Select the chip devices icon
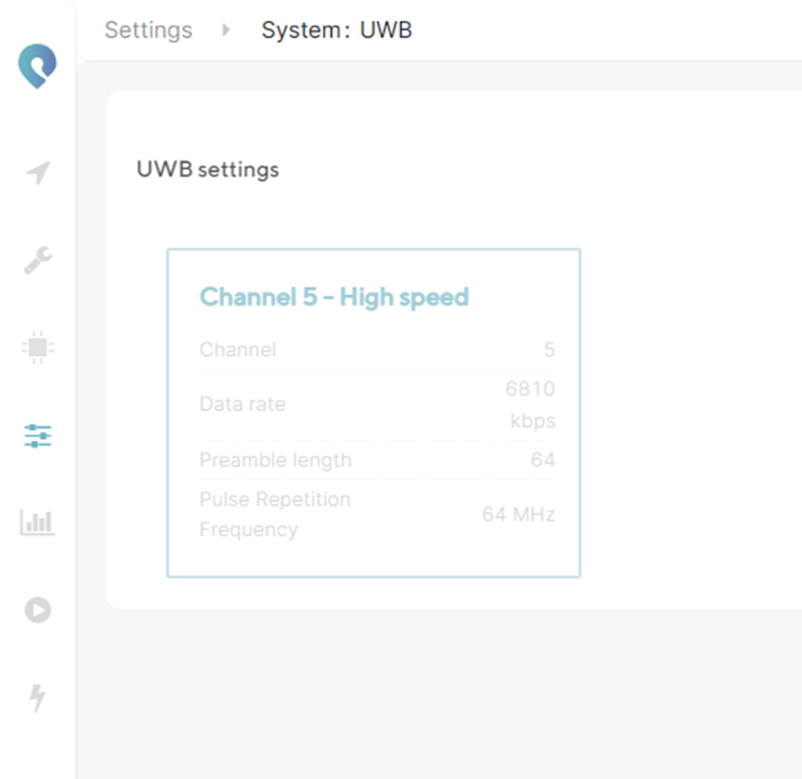 pos(37,347)
